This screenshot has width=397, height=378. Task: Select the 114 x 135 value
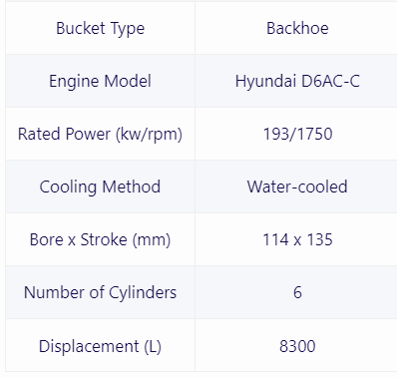297,239
